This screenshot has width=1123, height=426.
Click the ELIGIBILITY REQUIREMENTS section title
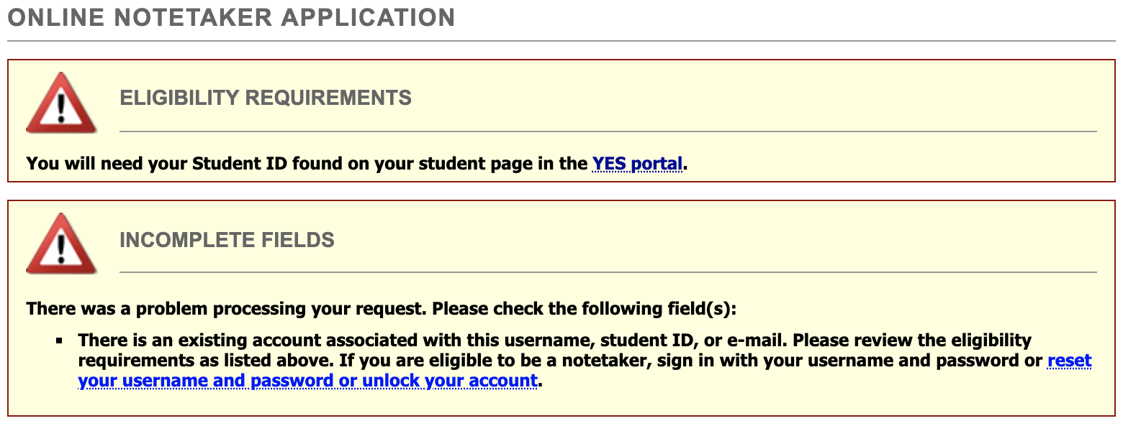265,98
